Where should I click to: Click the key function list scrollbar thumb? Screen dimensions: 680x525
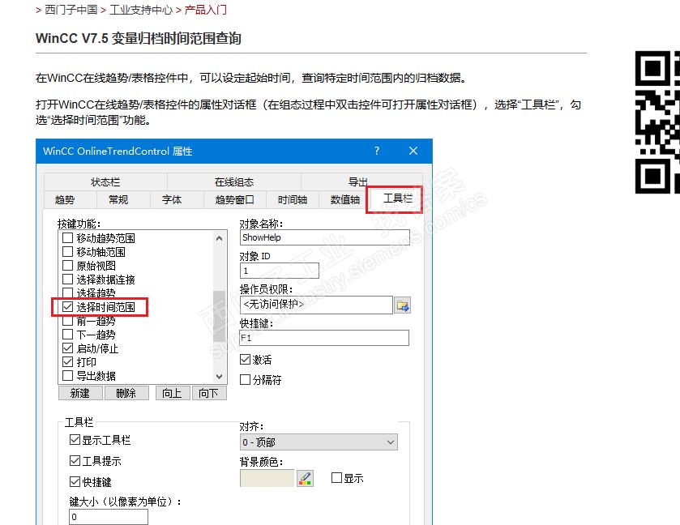(220, 316)
